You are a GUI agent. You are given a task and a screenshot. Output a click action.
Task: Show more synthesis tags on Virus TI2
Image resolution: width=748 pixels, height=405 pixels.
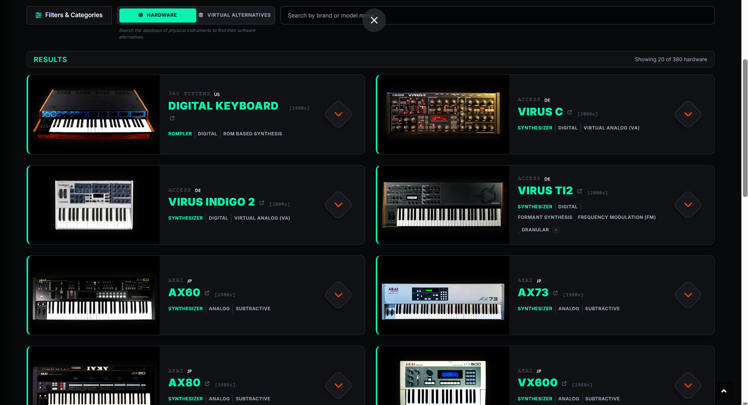pos(556,230)
